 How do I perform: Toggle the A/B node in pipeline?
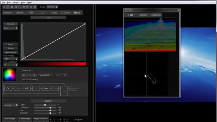(x=26, y=88)
